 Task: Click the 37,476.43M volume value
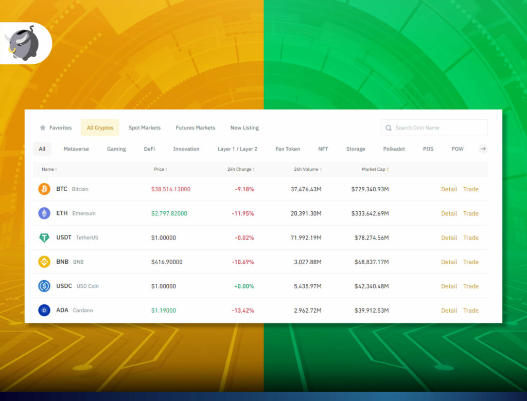306,189
